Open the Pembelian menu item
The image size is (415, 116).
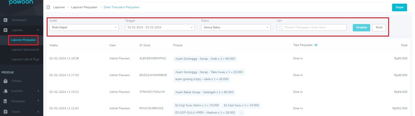coord(18,101)
